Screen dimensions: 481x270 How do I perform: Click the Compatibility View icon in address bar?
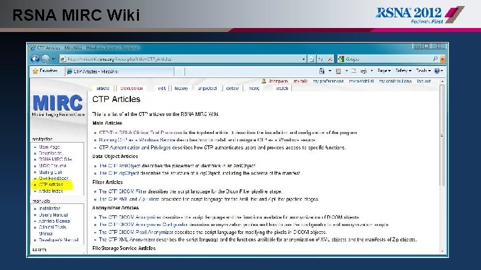(312, 59)
